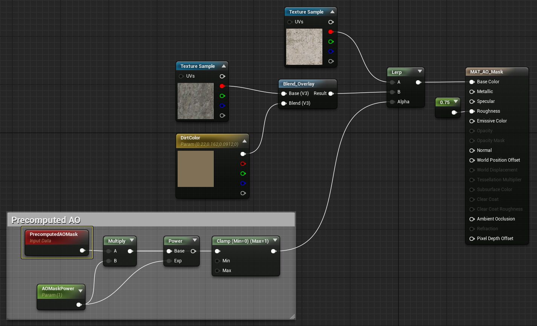This screenshot has width=537, height=326.
Task: Click the Multiply node header dropdown arrow
Action: (132, 240)
